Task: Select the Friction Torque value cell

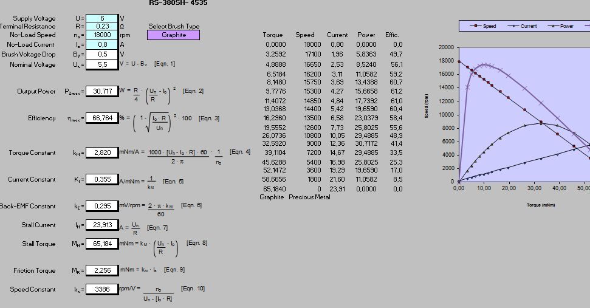Action: click(x=101, y=270)
